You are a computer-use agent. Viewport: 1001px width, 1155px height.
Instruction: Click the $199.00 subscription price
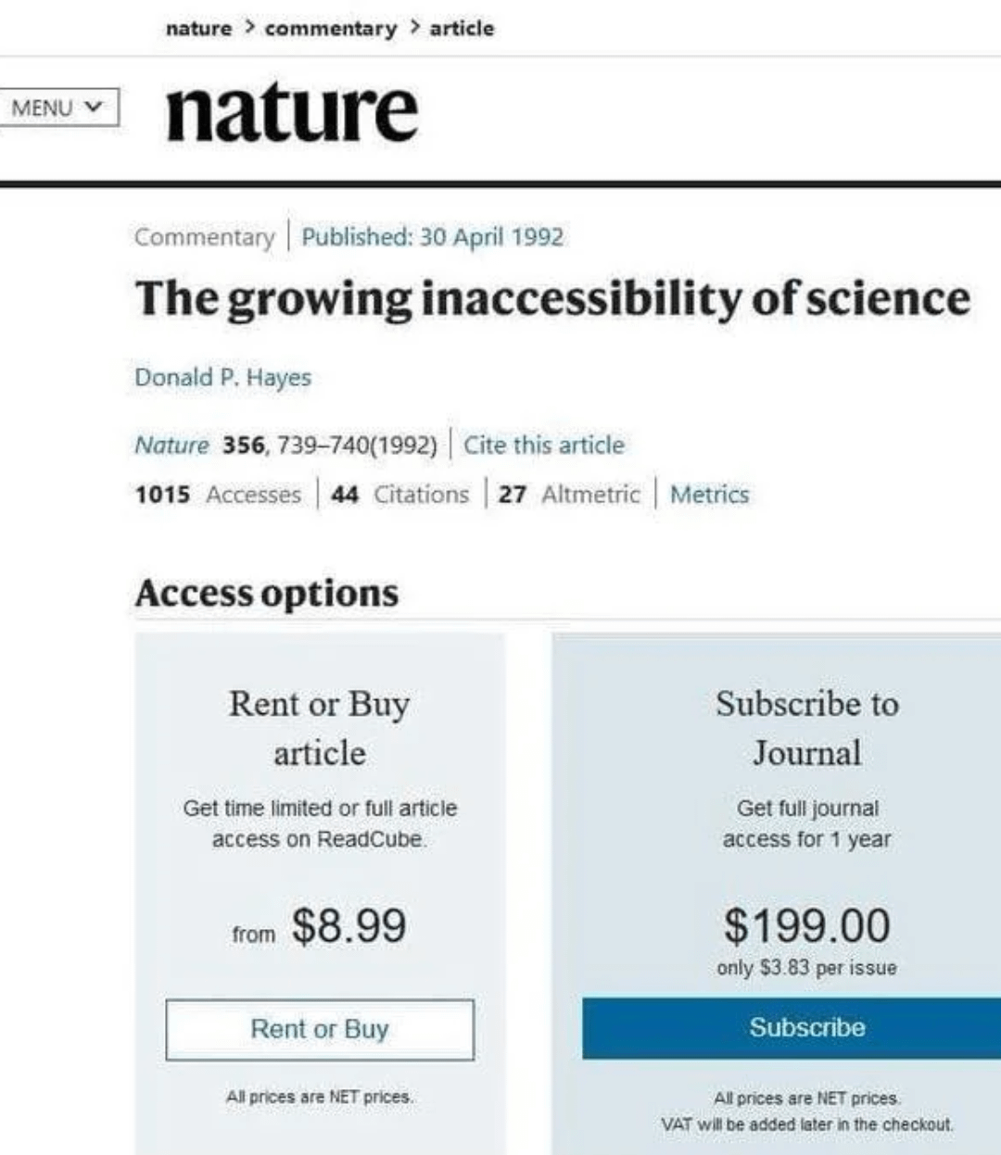[806, 926]
